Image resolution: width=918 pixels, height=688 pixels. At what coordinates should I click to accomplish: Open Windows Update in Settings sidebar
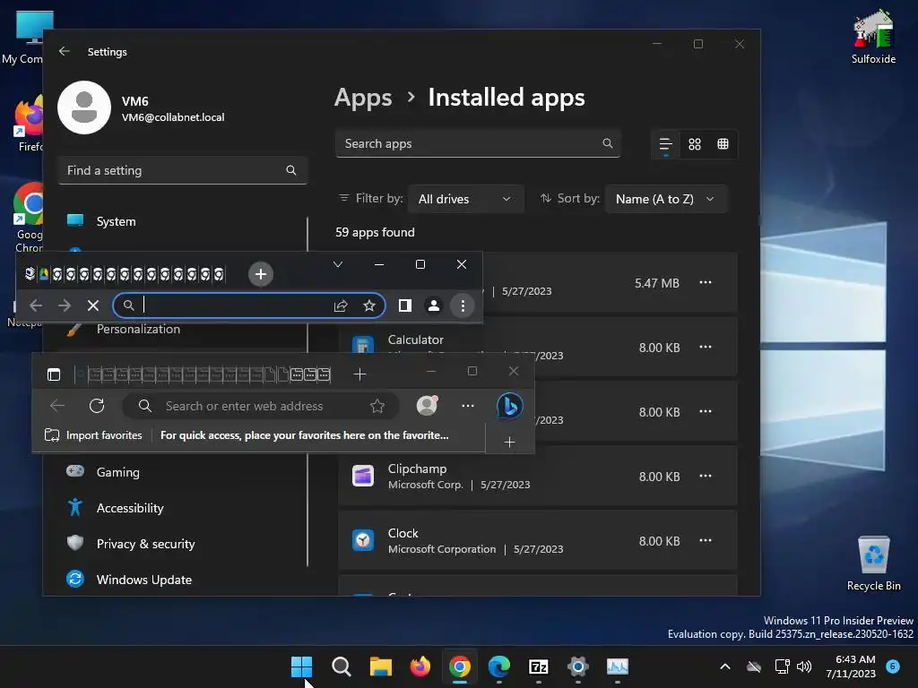tap(183, 580)
